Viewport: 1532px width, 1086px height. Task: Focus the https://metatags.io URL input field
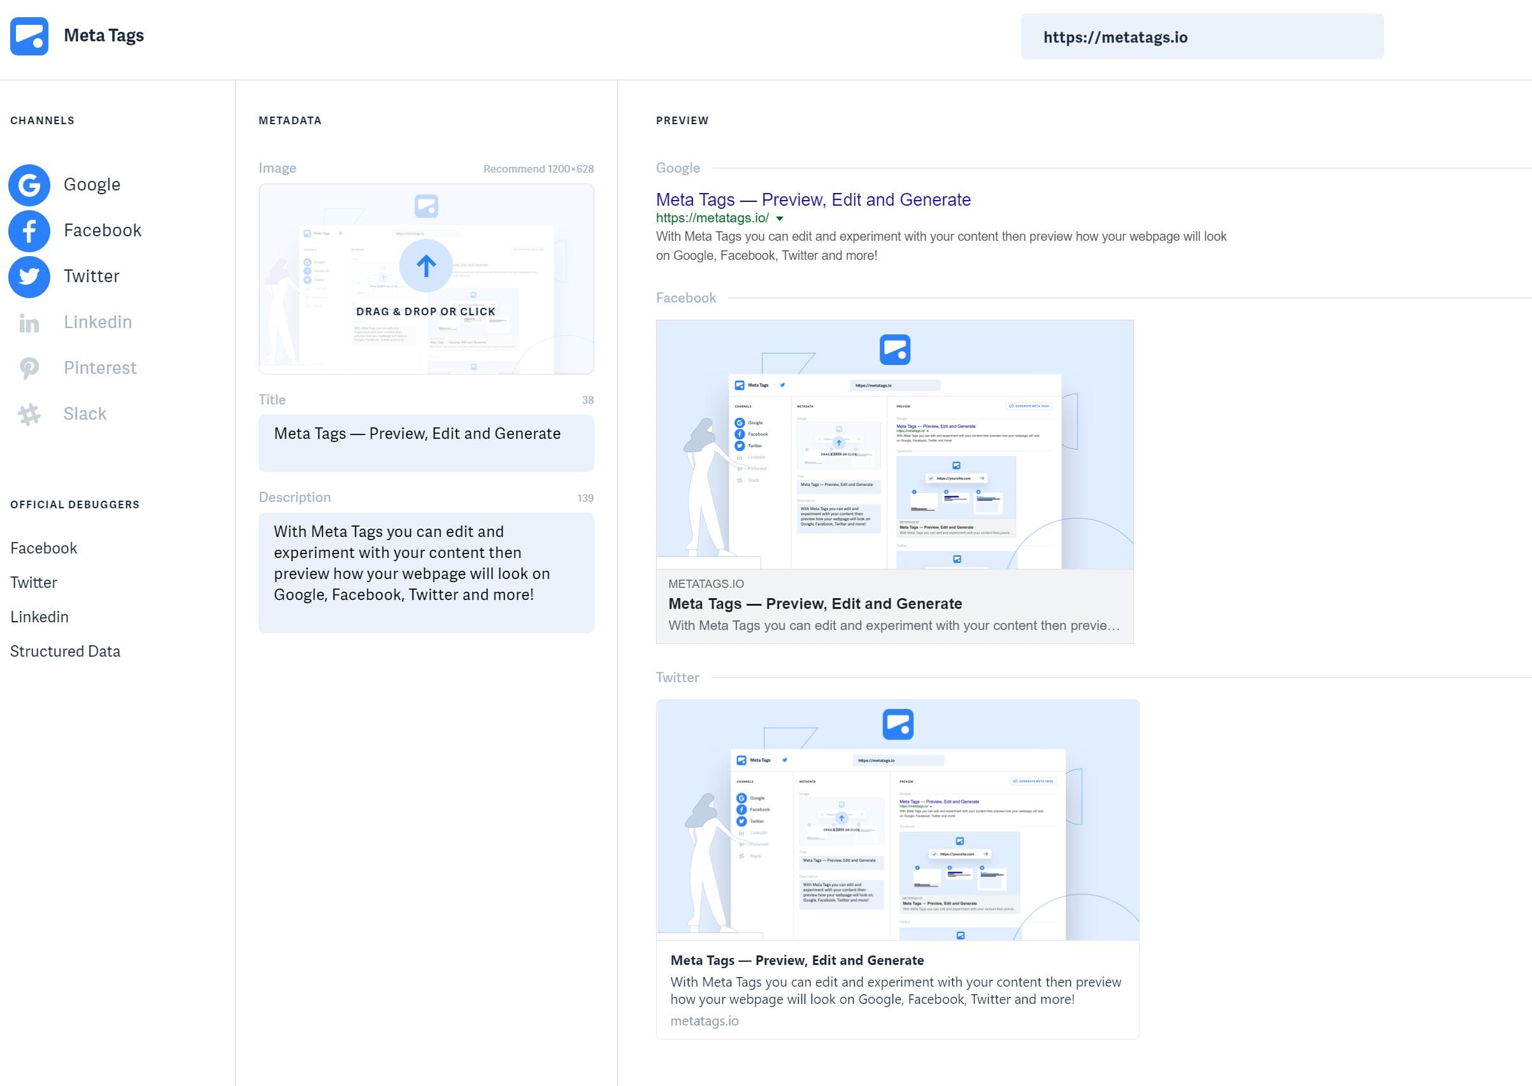[1202, 37]
